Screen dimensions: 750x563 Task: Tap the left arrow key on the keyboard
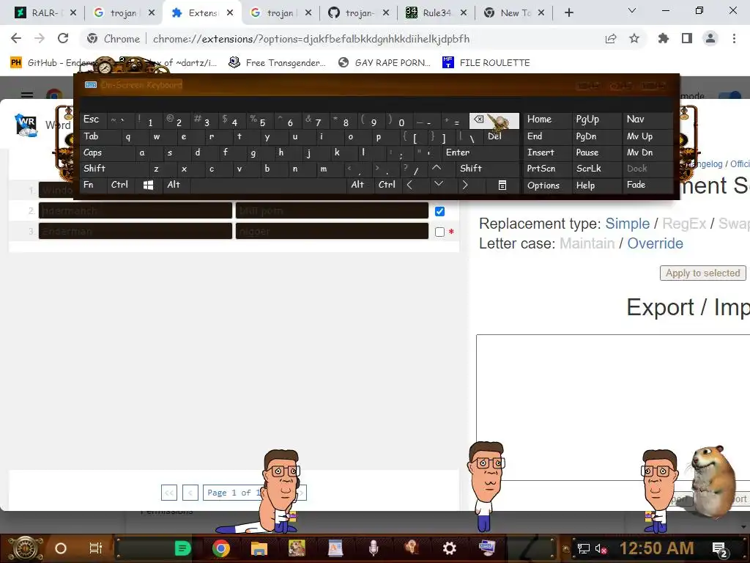409,185
